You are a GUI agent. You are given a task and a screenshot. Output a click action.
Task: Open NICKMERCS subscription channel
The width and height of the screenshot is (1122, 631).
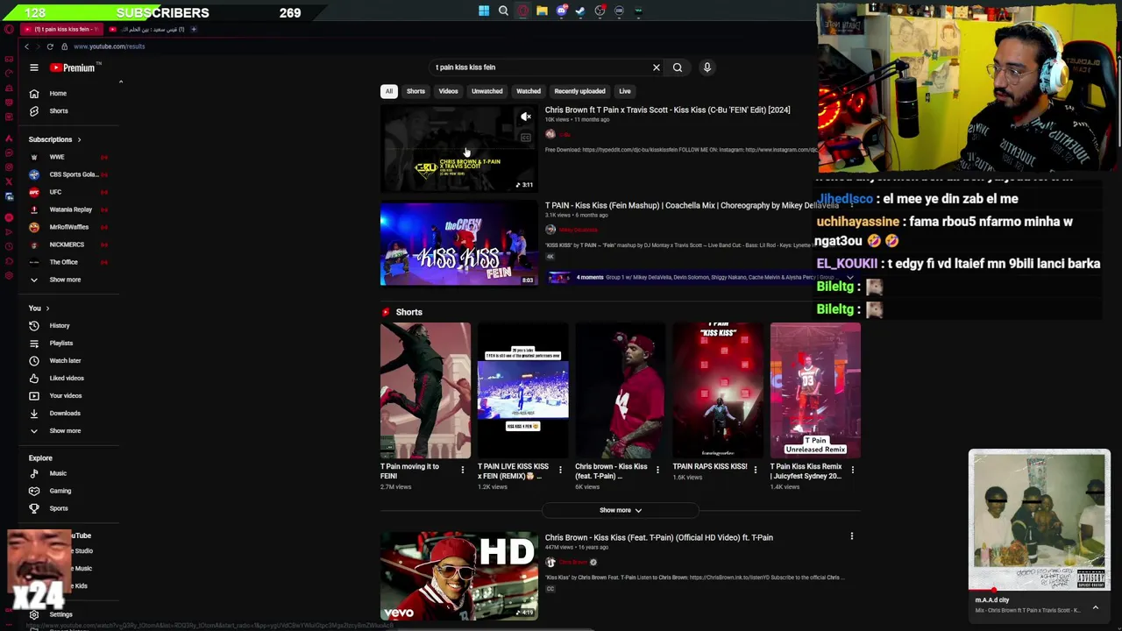click(67, 245)
